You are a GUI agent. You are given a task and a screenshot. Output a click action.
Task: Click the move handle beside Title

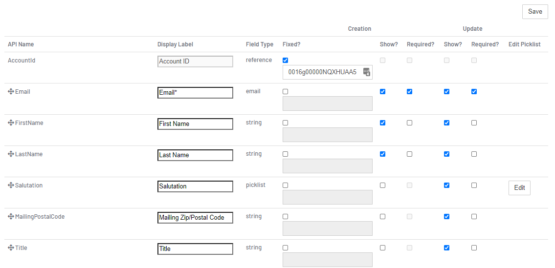(x=11, y=247)
